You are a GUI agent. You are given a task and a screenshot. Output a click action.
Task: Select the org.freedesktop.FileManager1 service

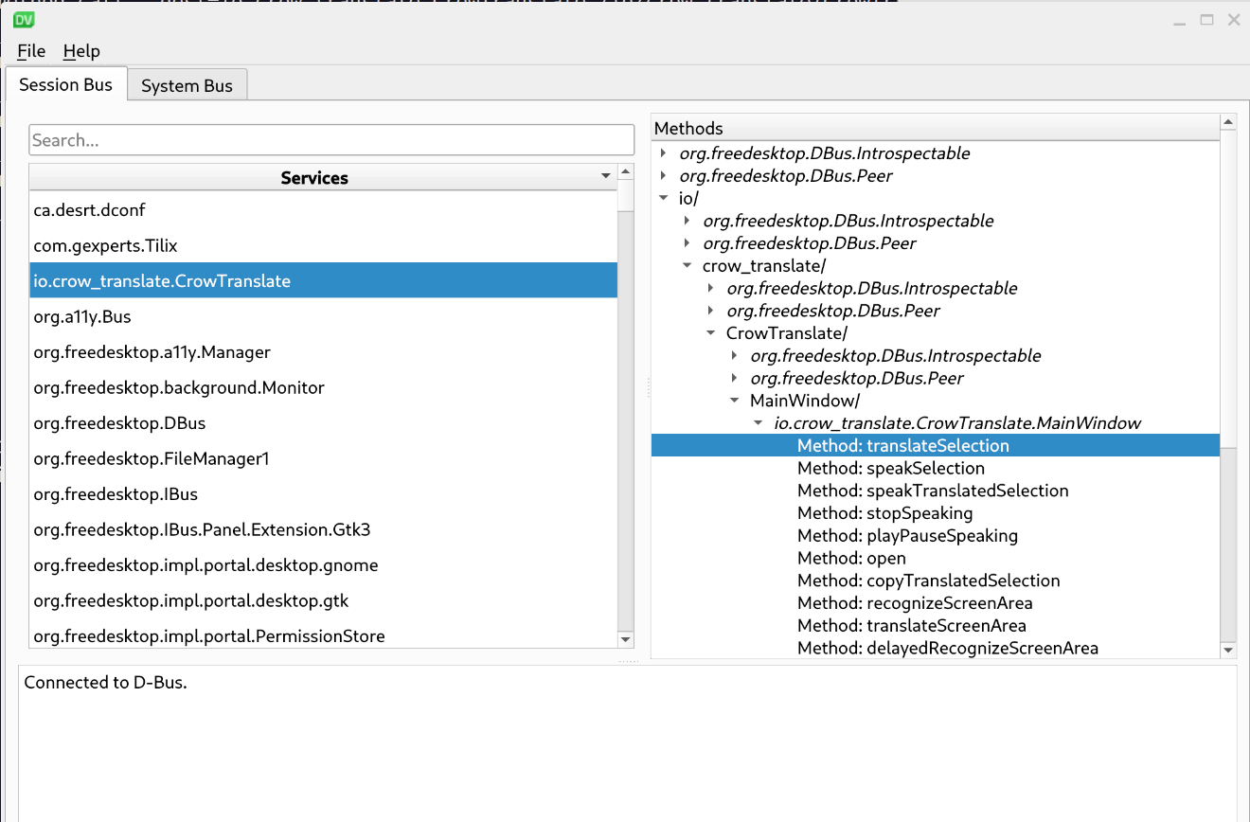click(152, 458)
